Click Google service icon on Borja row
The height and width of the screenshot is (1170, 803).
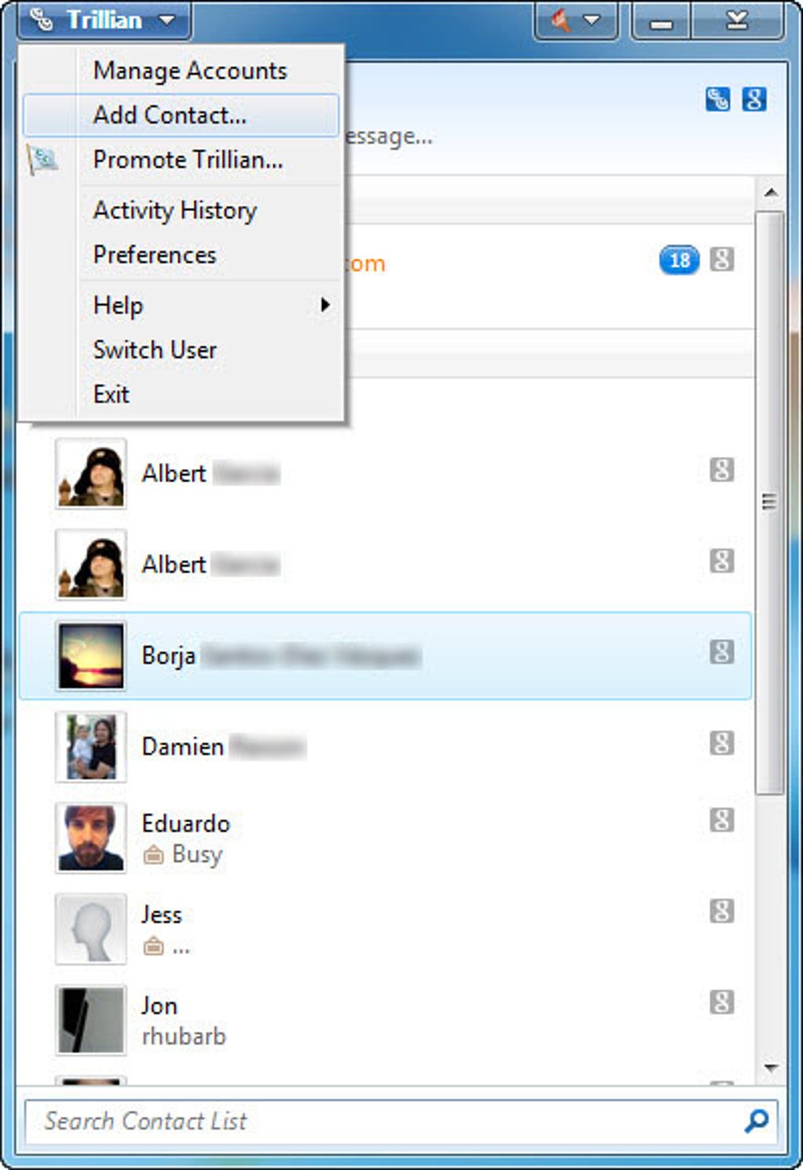pyautogui.click(x=722, y=652)
